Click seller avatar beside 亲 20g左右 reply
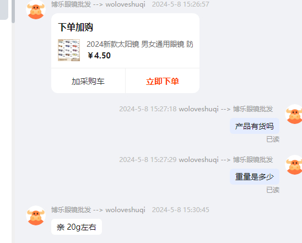Viewport: 302px width, 243px height. coord(36,215)
